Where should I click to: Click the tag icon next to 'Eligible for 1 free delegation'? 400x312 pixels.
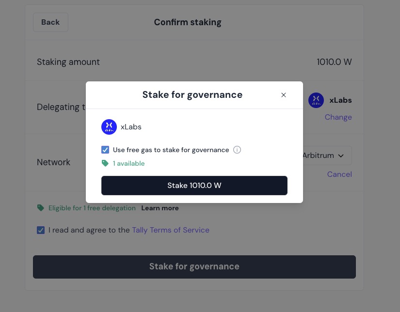point(41,208)
